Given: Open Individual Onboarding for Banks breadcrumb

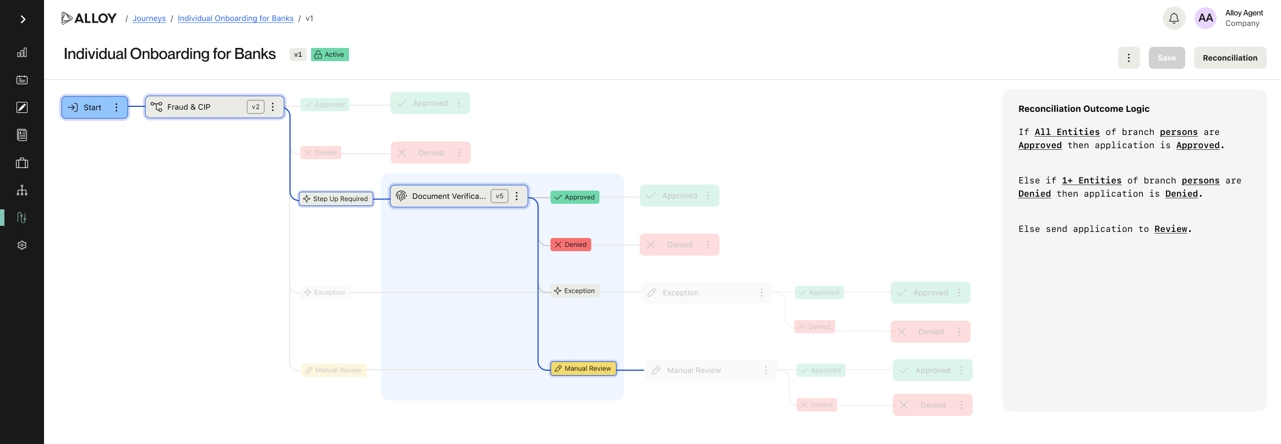Looking at the screenshot, I should (236, 18).
